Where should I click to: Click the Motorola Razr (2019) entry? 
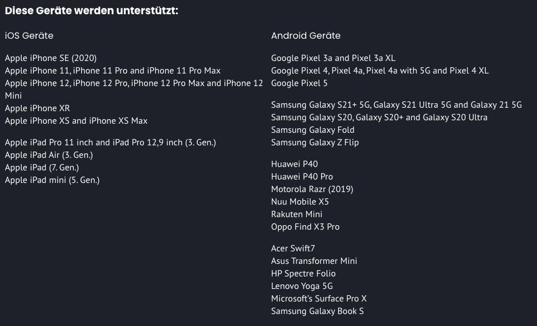312,189
